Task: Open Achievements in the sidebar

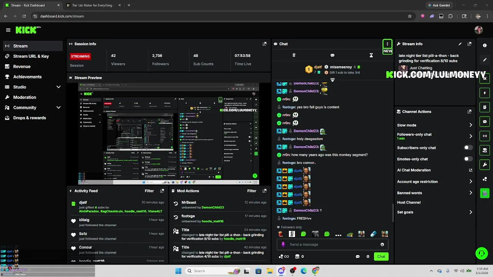Action: coord(33,77)
